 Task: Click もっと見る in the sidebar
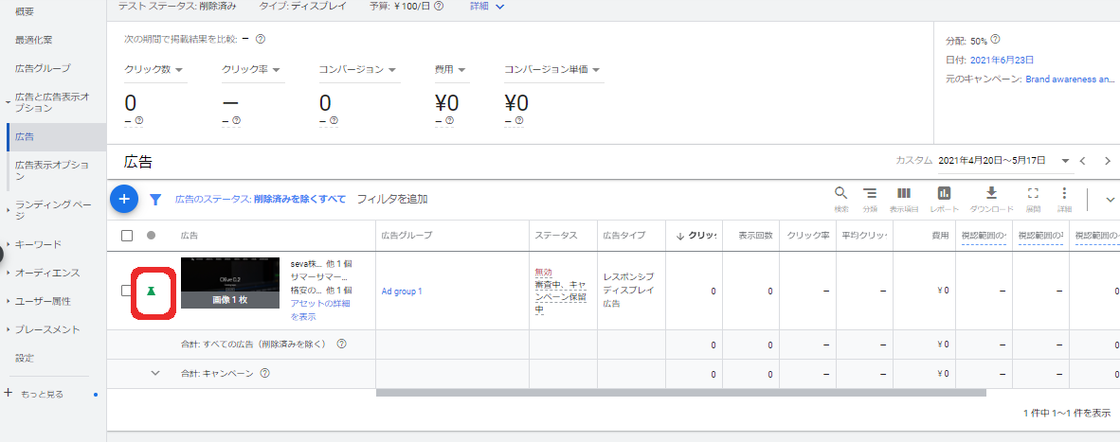42,394
